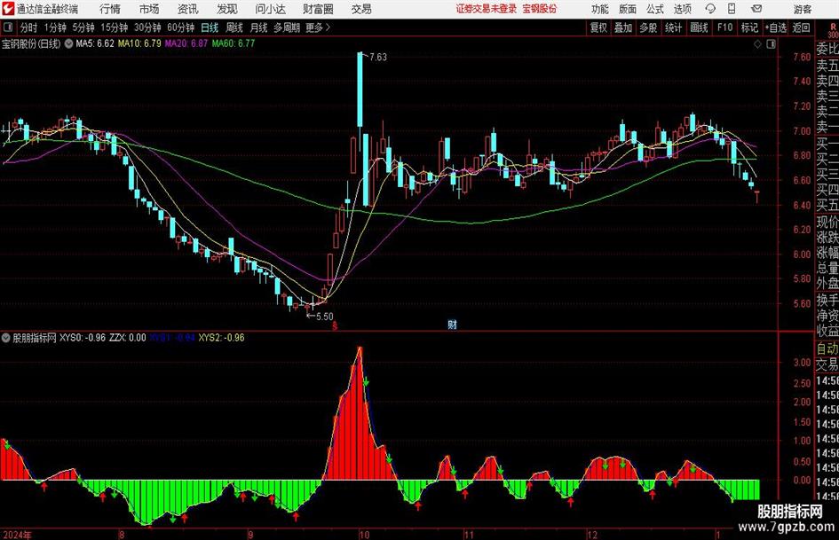
Task: Open the 公式 menu
Action: point(655,9)
